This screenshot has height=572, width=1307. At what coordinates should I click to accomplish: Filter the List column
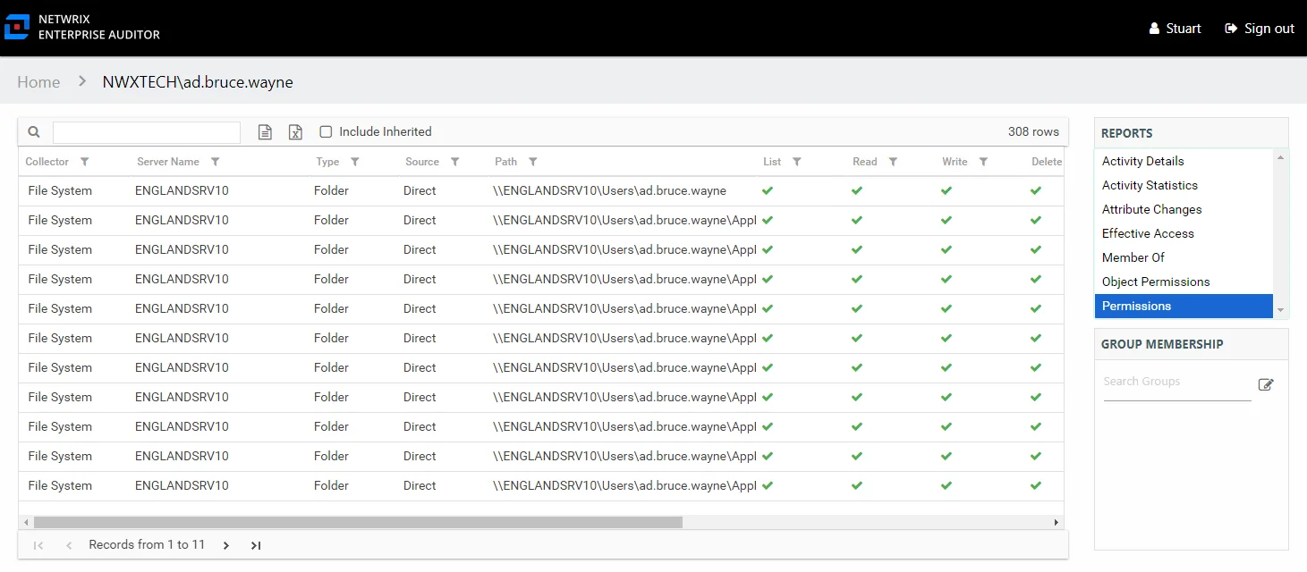(797, 162)
